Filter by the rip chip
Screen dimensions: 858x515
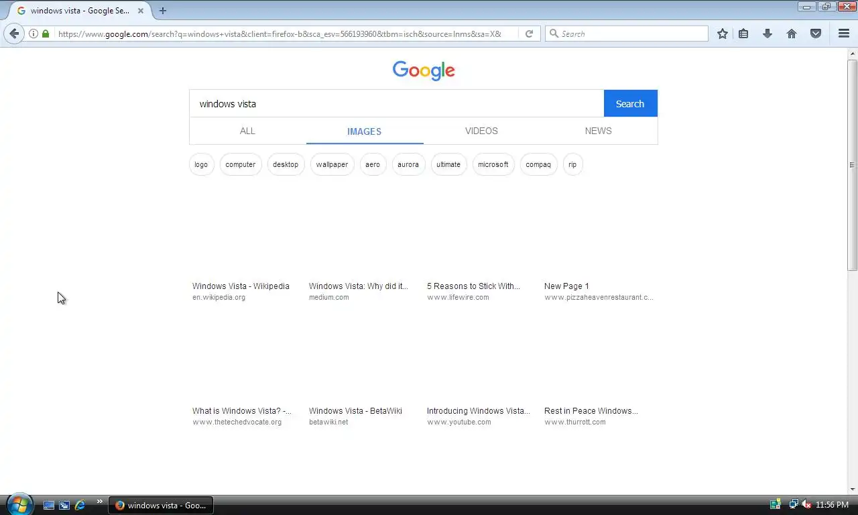coord(572,164)
